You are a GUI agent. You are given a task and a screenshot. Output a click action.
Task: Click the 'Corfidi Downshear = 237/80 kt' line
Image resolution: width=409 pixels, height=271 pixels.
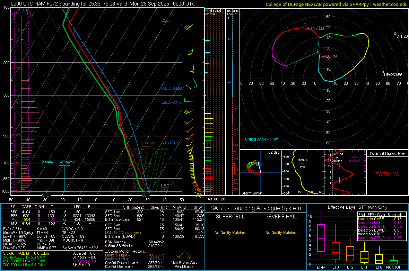pos(134,263)
